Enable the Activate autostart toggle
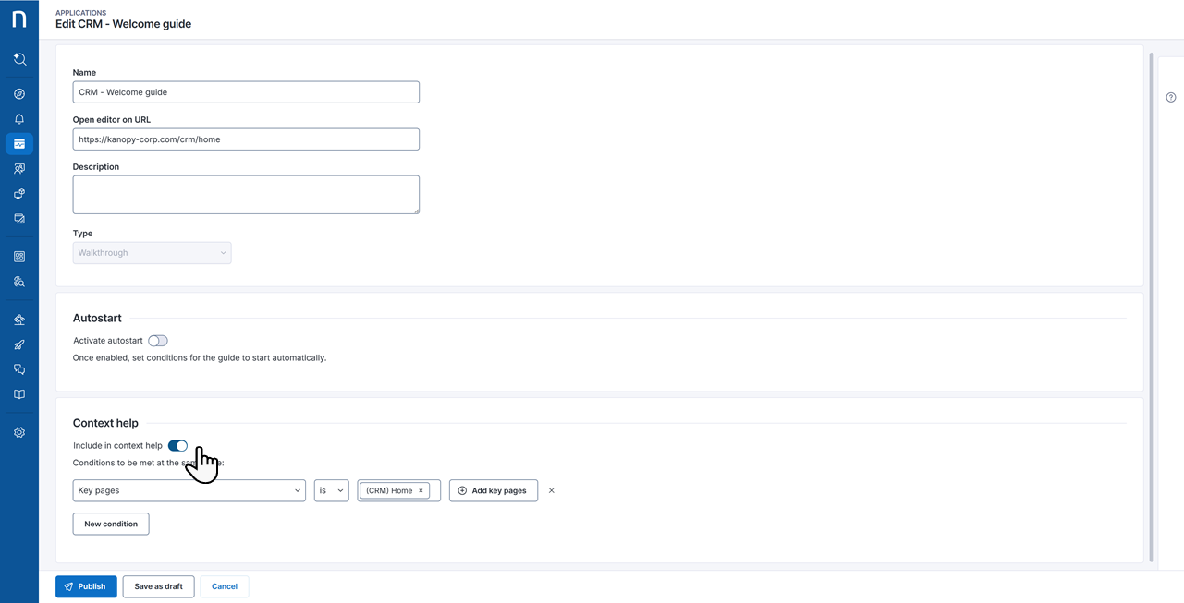Image resolution: width=1184 pixels, height=603 pixels. 158,341
